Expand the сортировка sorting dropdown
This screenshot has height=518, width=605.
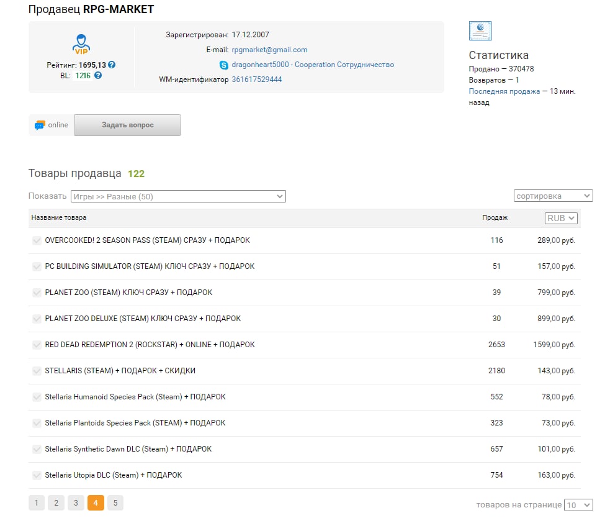(x=553, y=196)
